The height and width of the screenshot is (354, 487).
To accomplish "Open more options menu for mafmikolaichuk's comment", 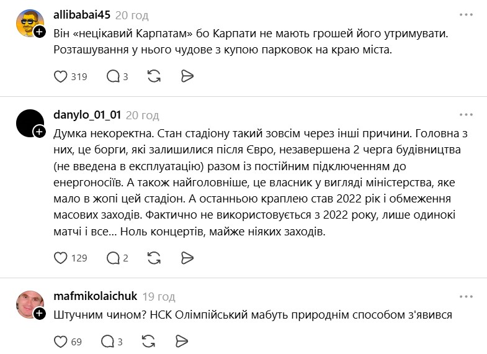I will point(466,296).
